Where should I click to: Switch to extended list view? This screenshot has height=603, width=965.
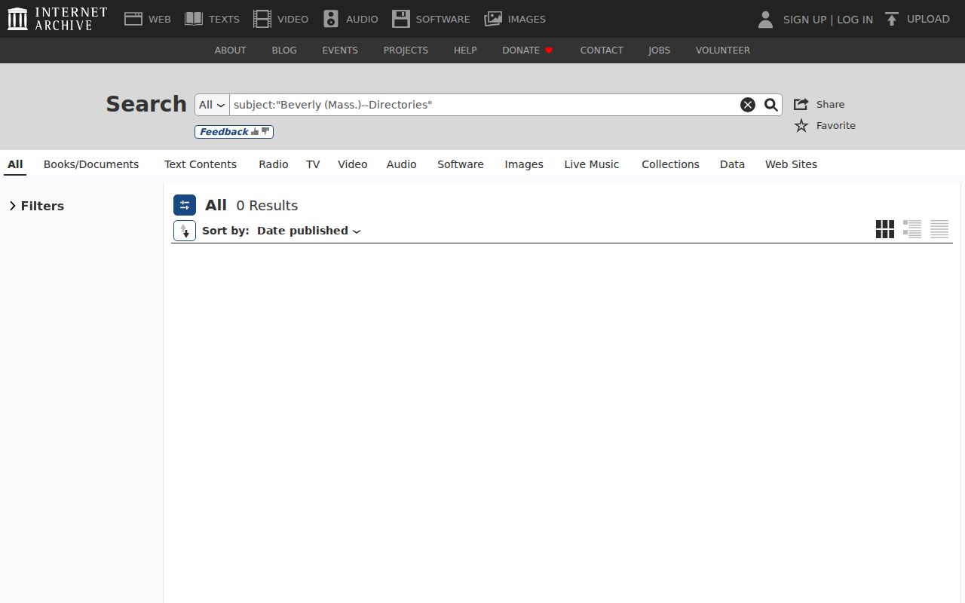tap(912, 229)
